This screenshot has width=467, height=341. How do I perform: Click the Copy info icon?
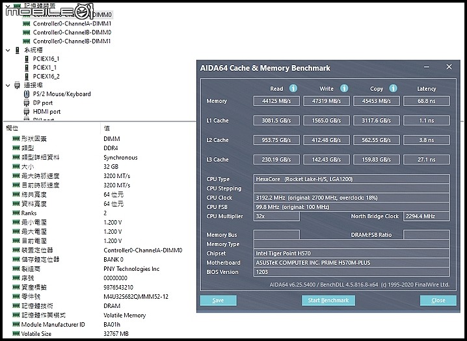click(393, 88)
